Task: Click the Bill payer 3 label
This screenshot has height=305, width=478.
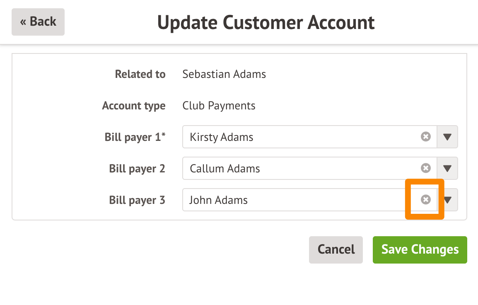Action: [137, 200]
